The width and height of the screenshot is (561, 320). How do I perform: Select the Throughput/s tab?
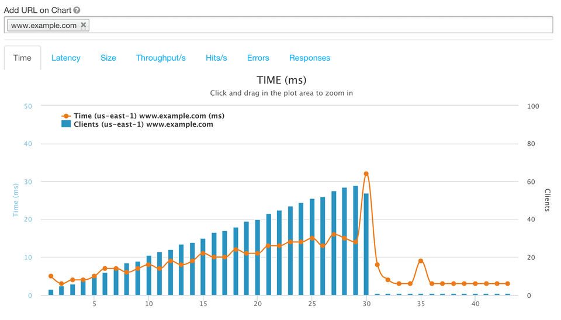[161, 58]
